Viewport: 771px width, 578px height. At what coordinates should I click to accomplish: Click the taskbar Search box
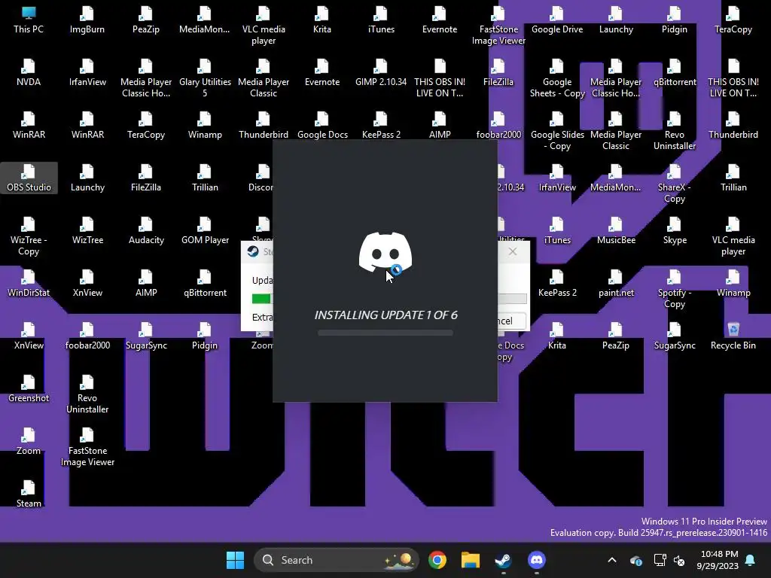point(337,560)
